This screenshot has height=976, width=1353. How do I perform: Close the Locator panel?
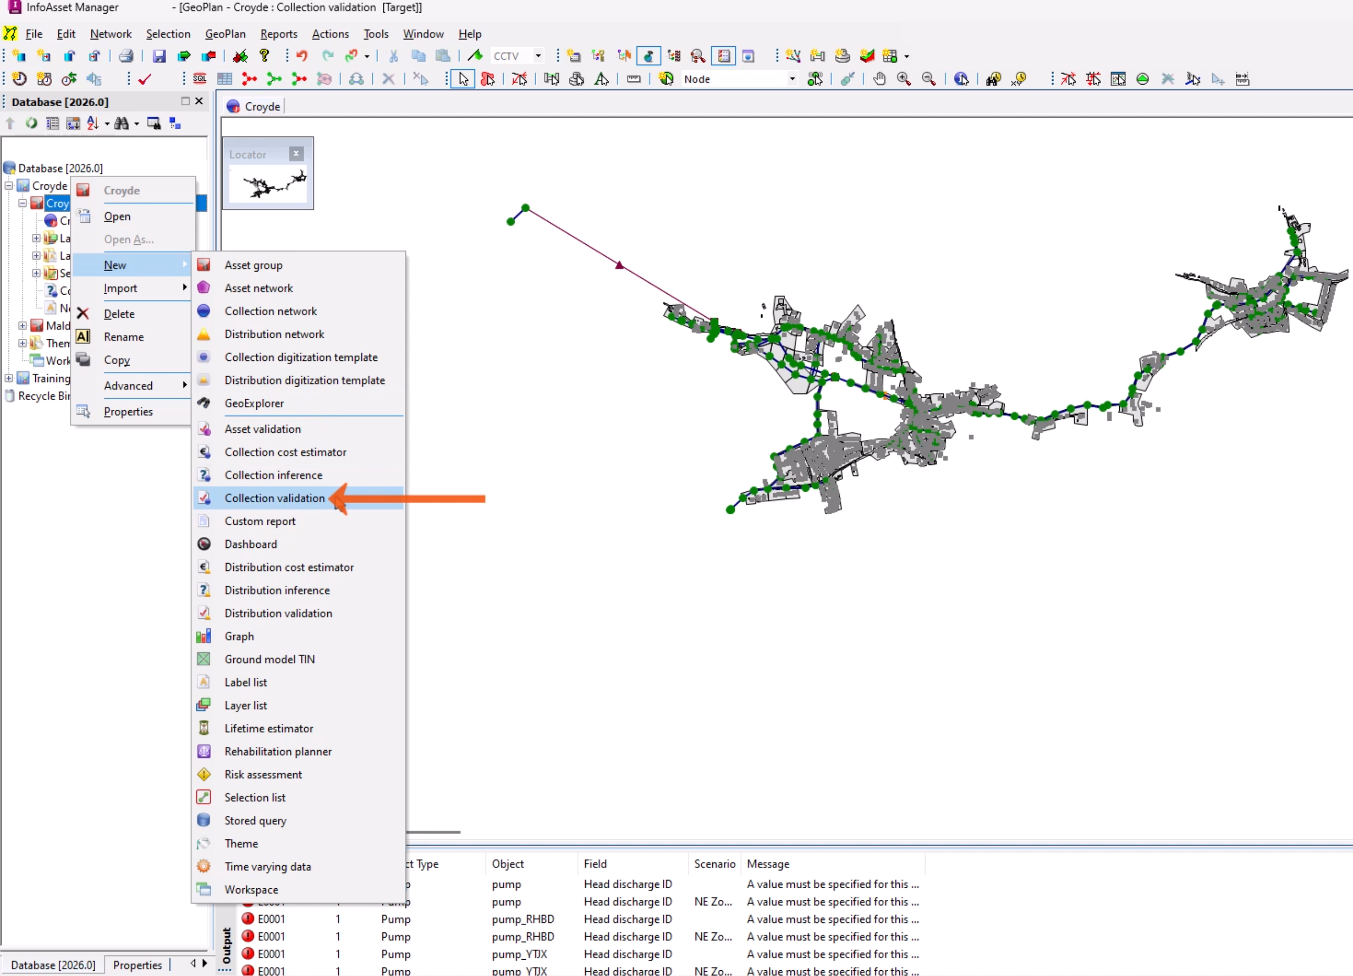tap(296, 154)
